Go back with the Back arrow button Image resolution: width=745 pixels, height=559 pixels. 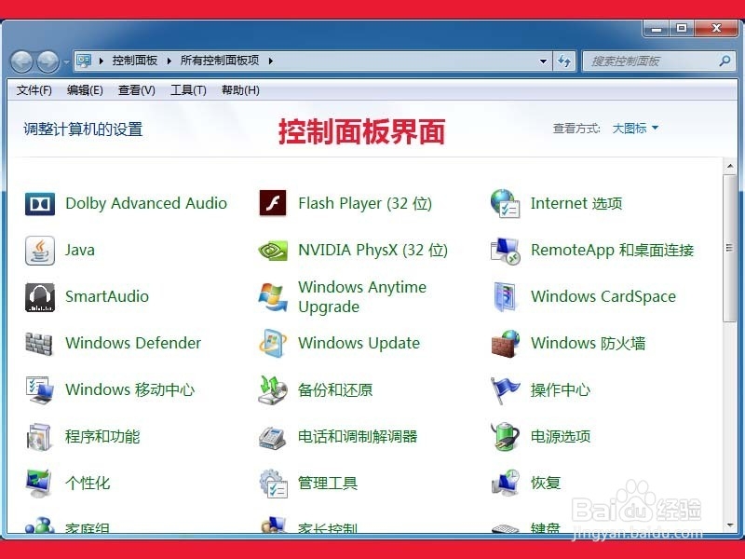coord(21,61)
